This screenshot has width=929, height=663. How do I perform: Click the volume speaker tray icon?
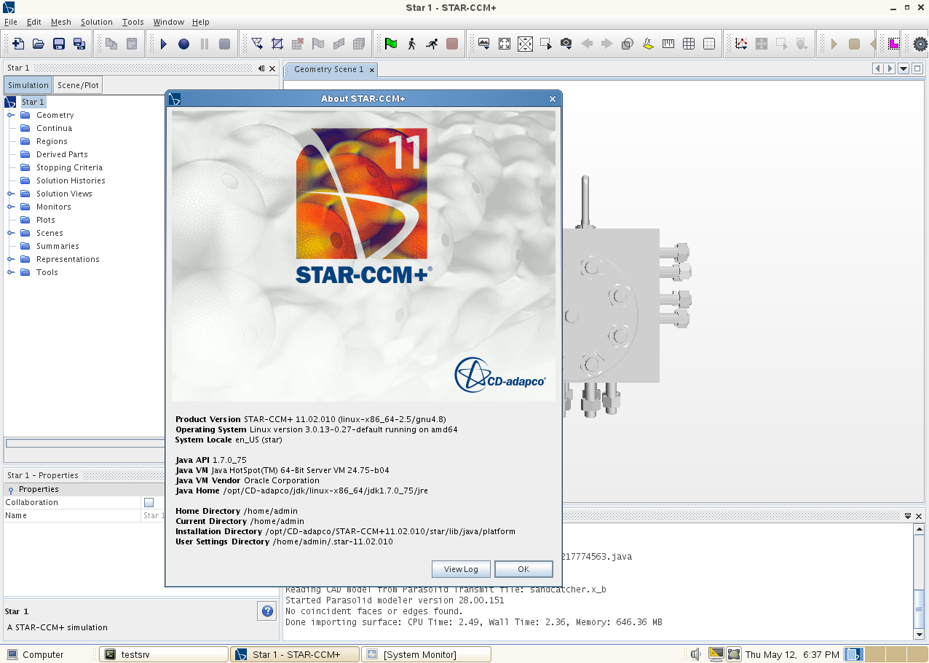(x=695, y=654)
